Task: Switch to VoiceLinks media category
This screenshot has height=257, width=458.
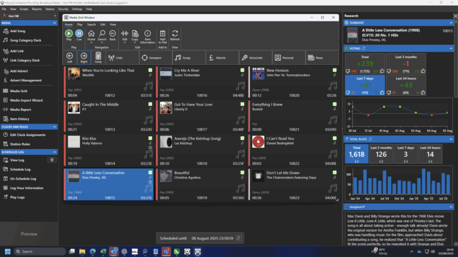Action: pyautogui.click(x=255, y=58)
